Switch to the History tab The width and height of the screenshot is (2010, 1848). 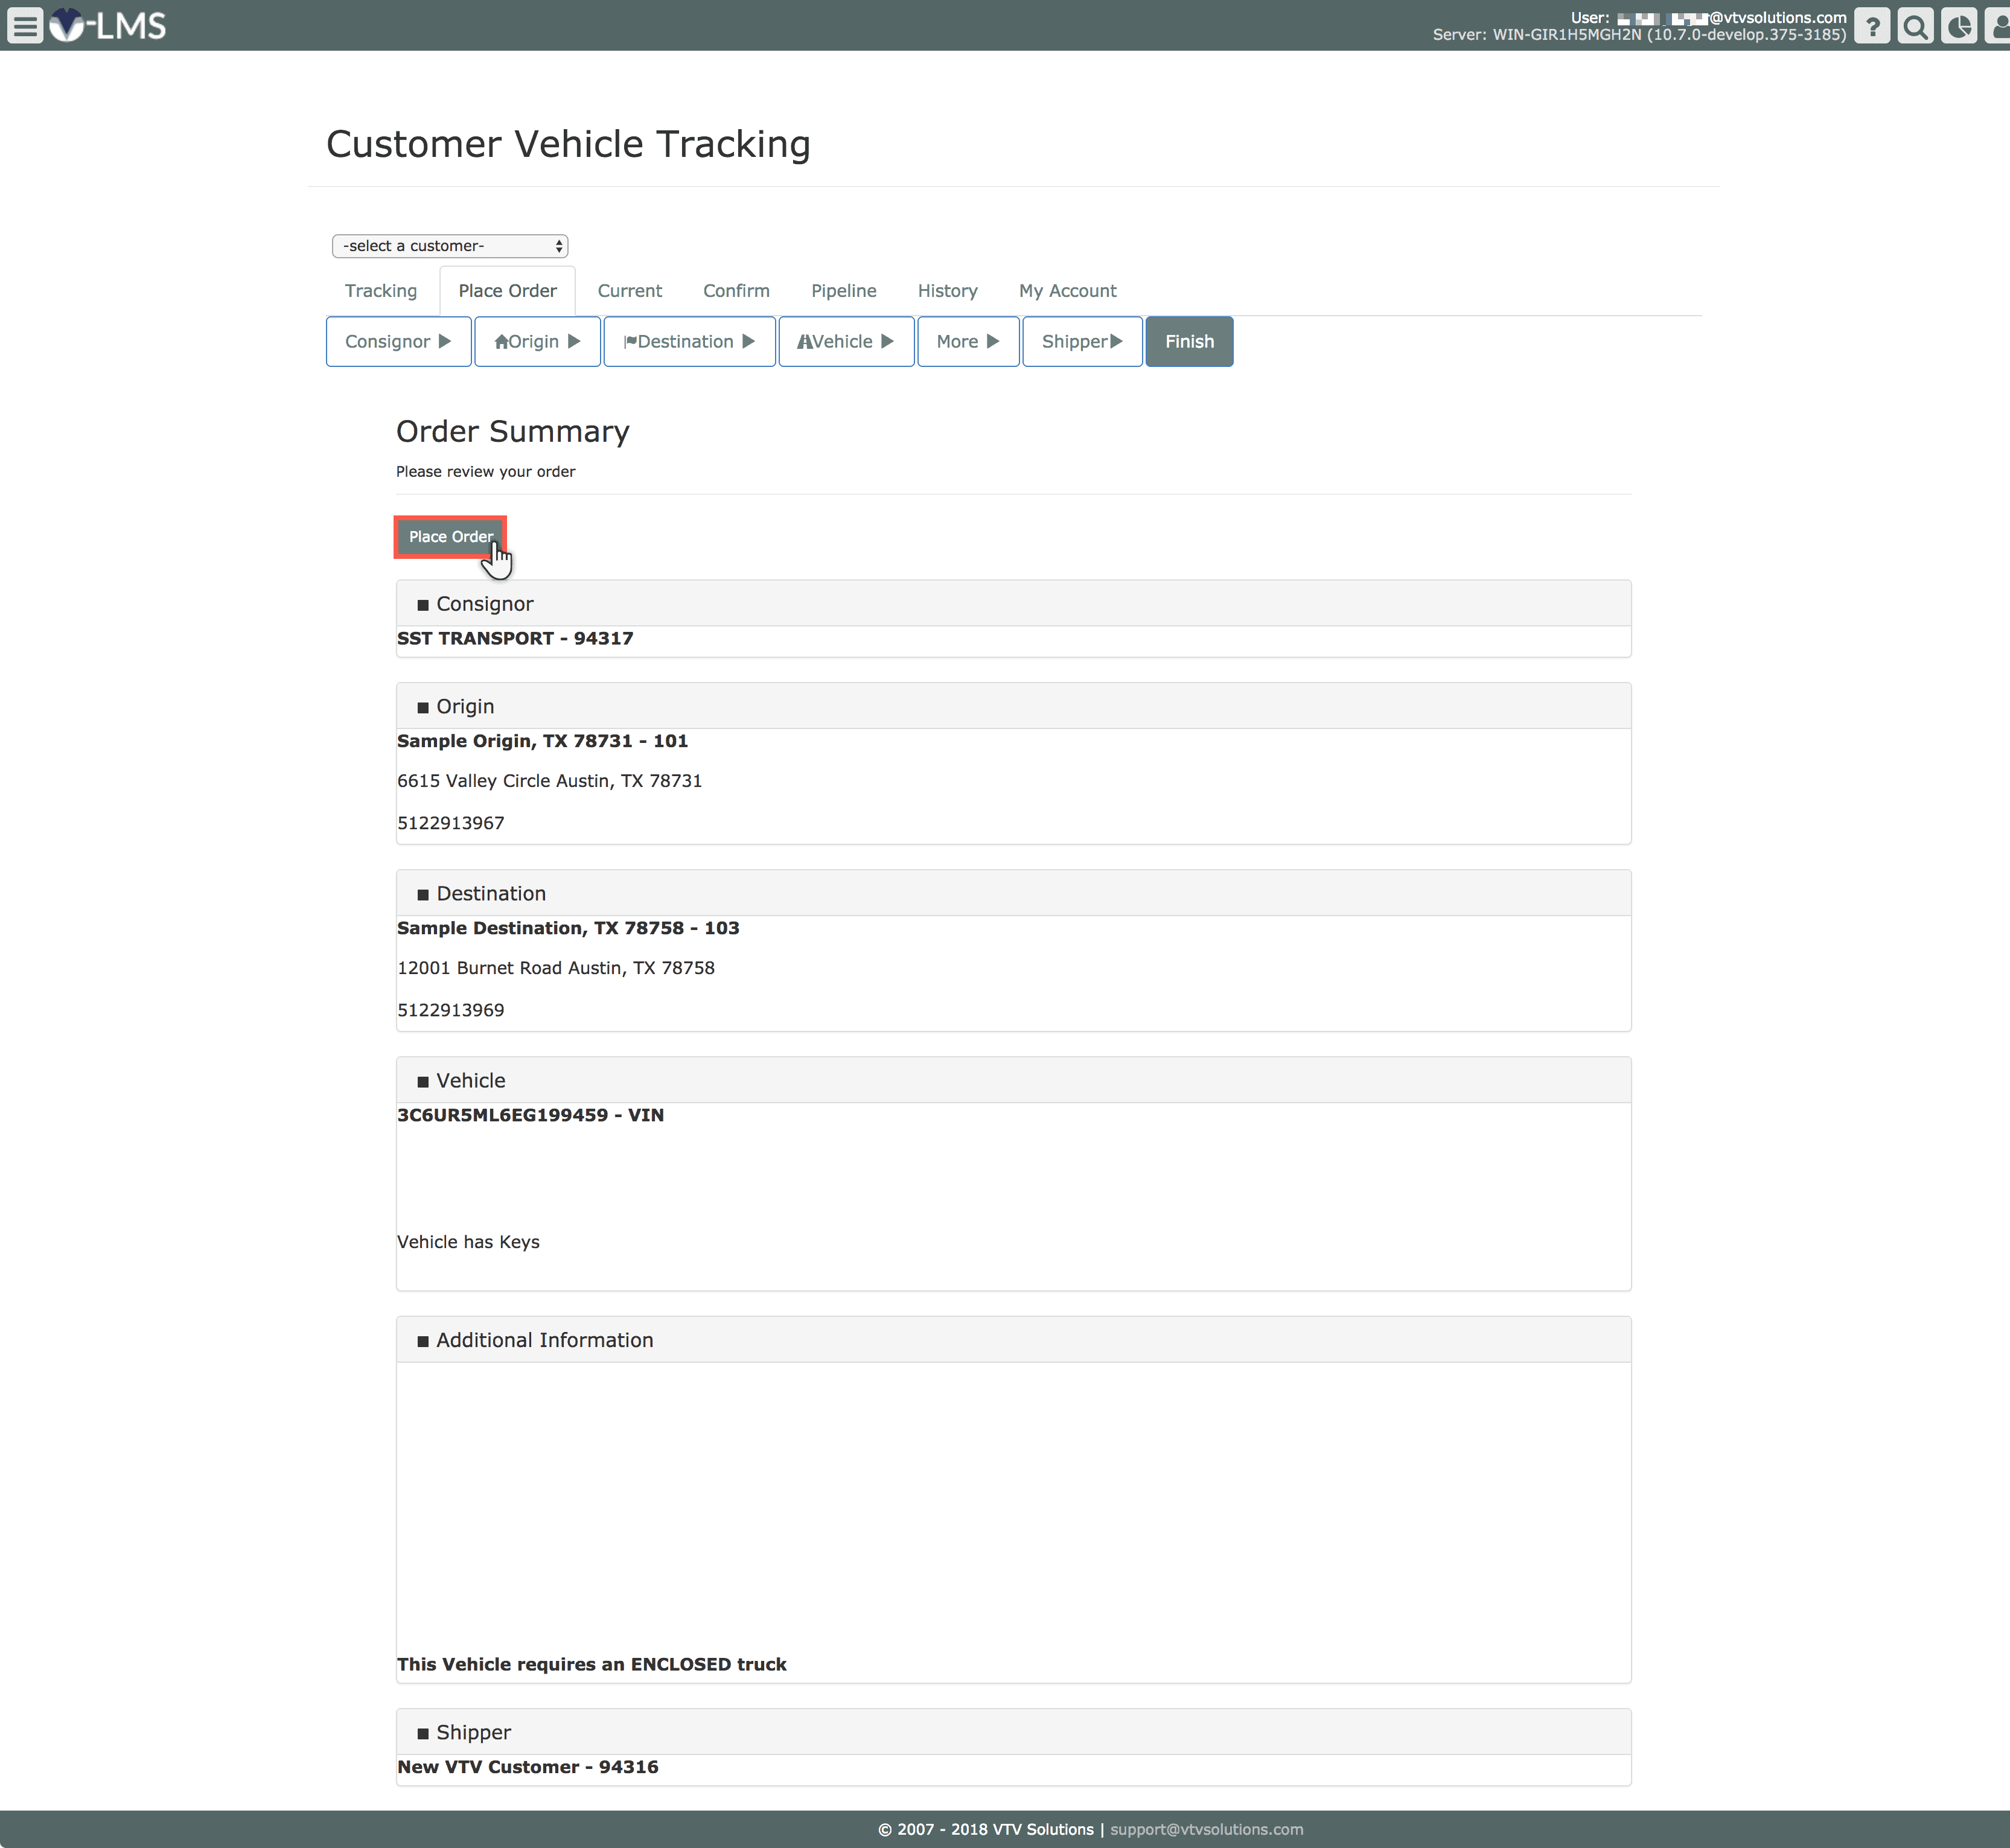947,291
